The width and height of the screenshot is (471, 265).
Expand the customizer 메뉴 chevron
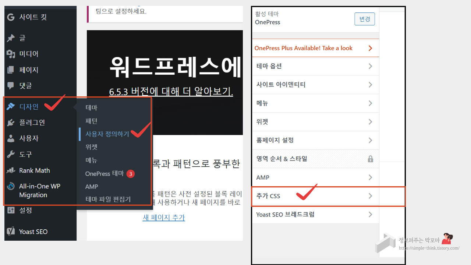(x=371, y=103)
